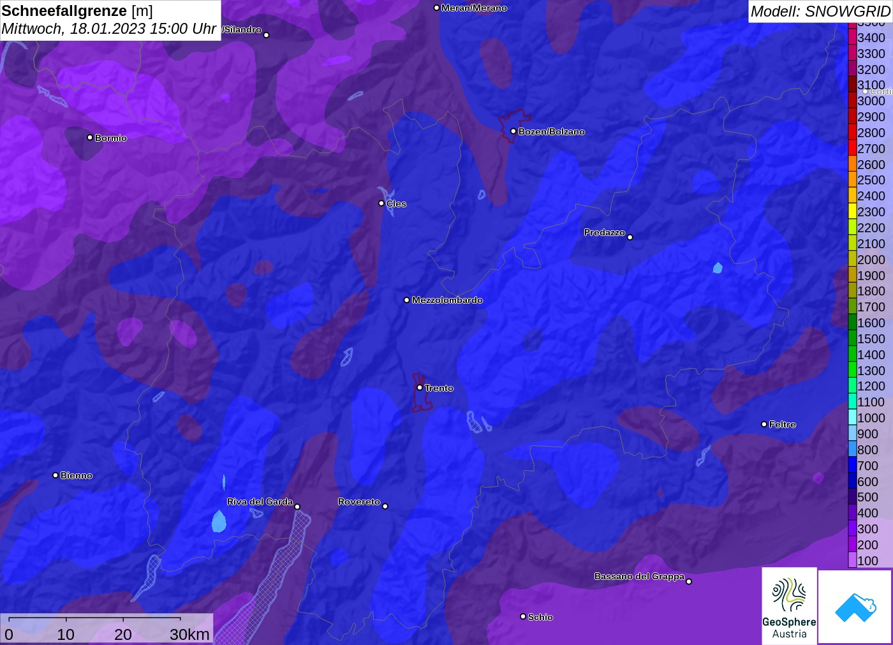Pick the 1400 m legend color swatch

(852, 355)
